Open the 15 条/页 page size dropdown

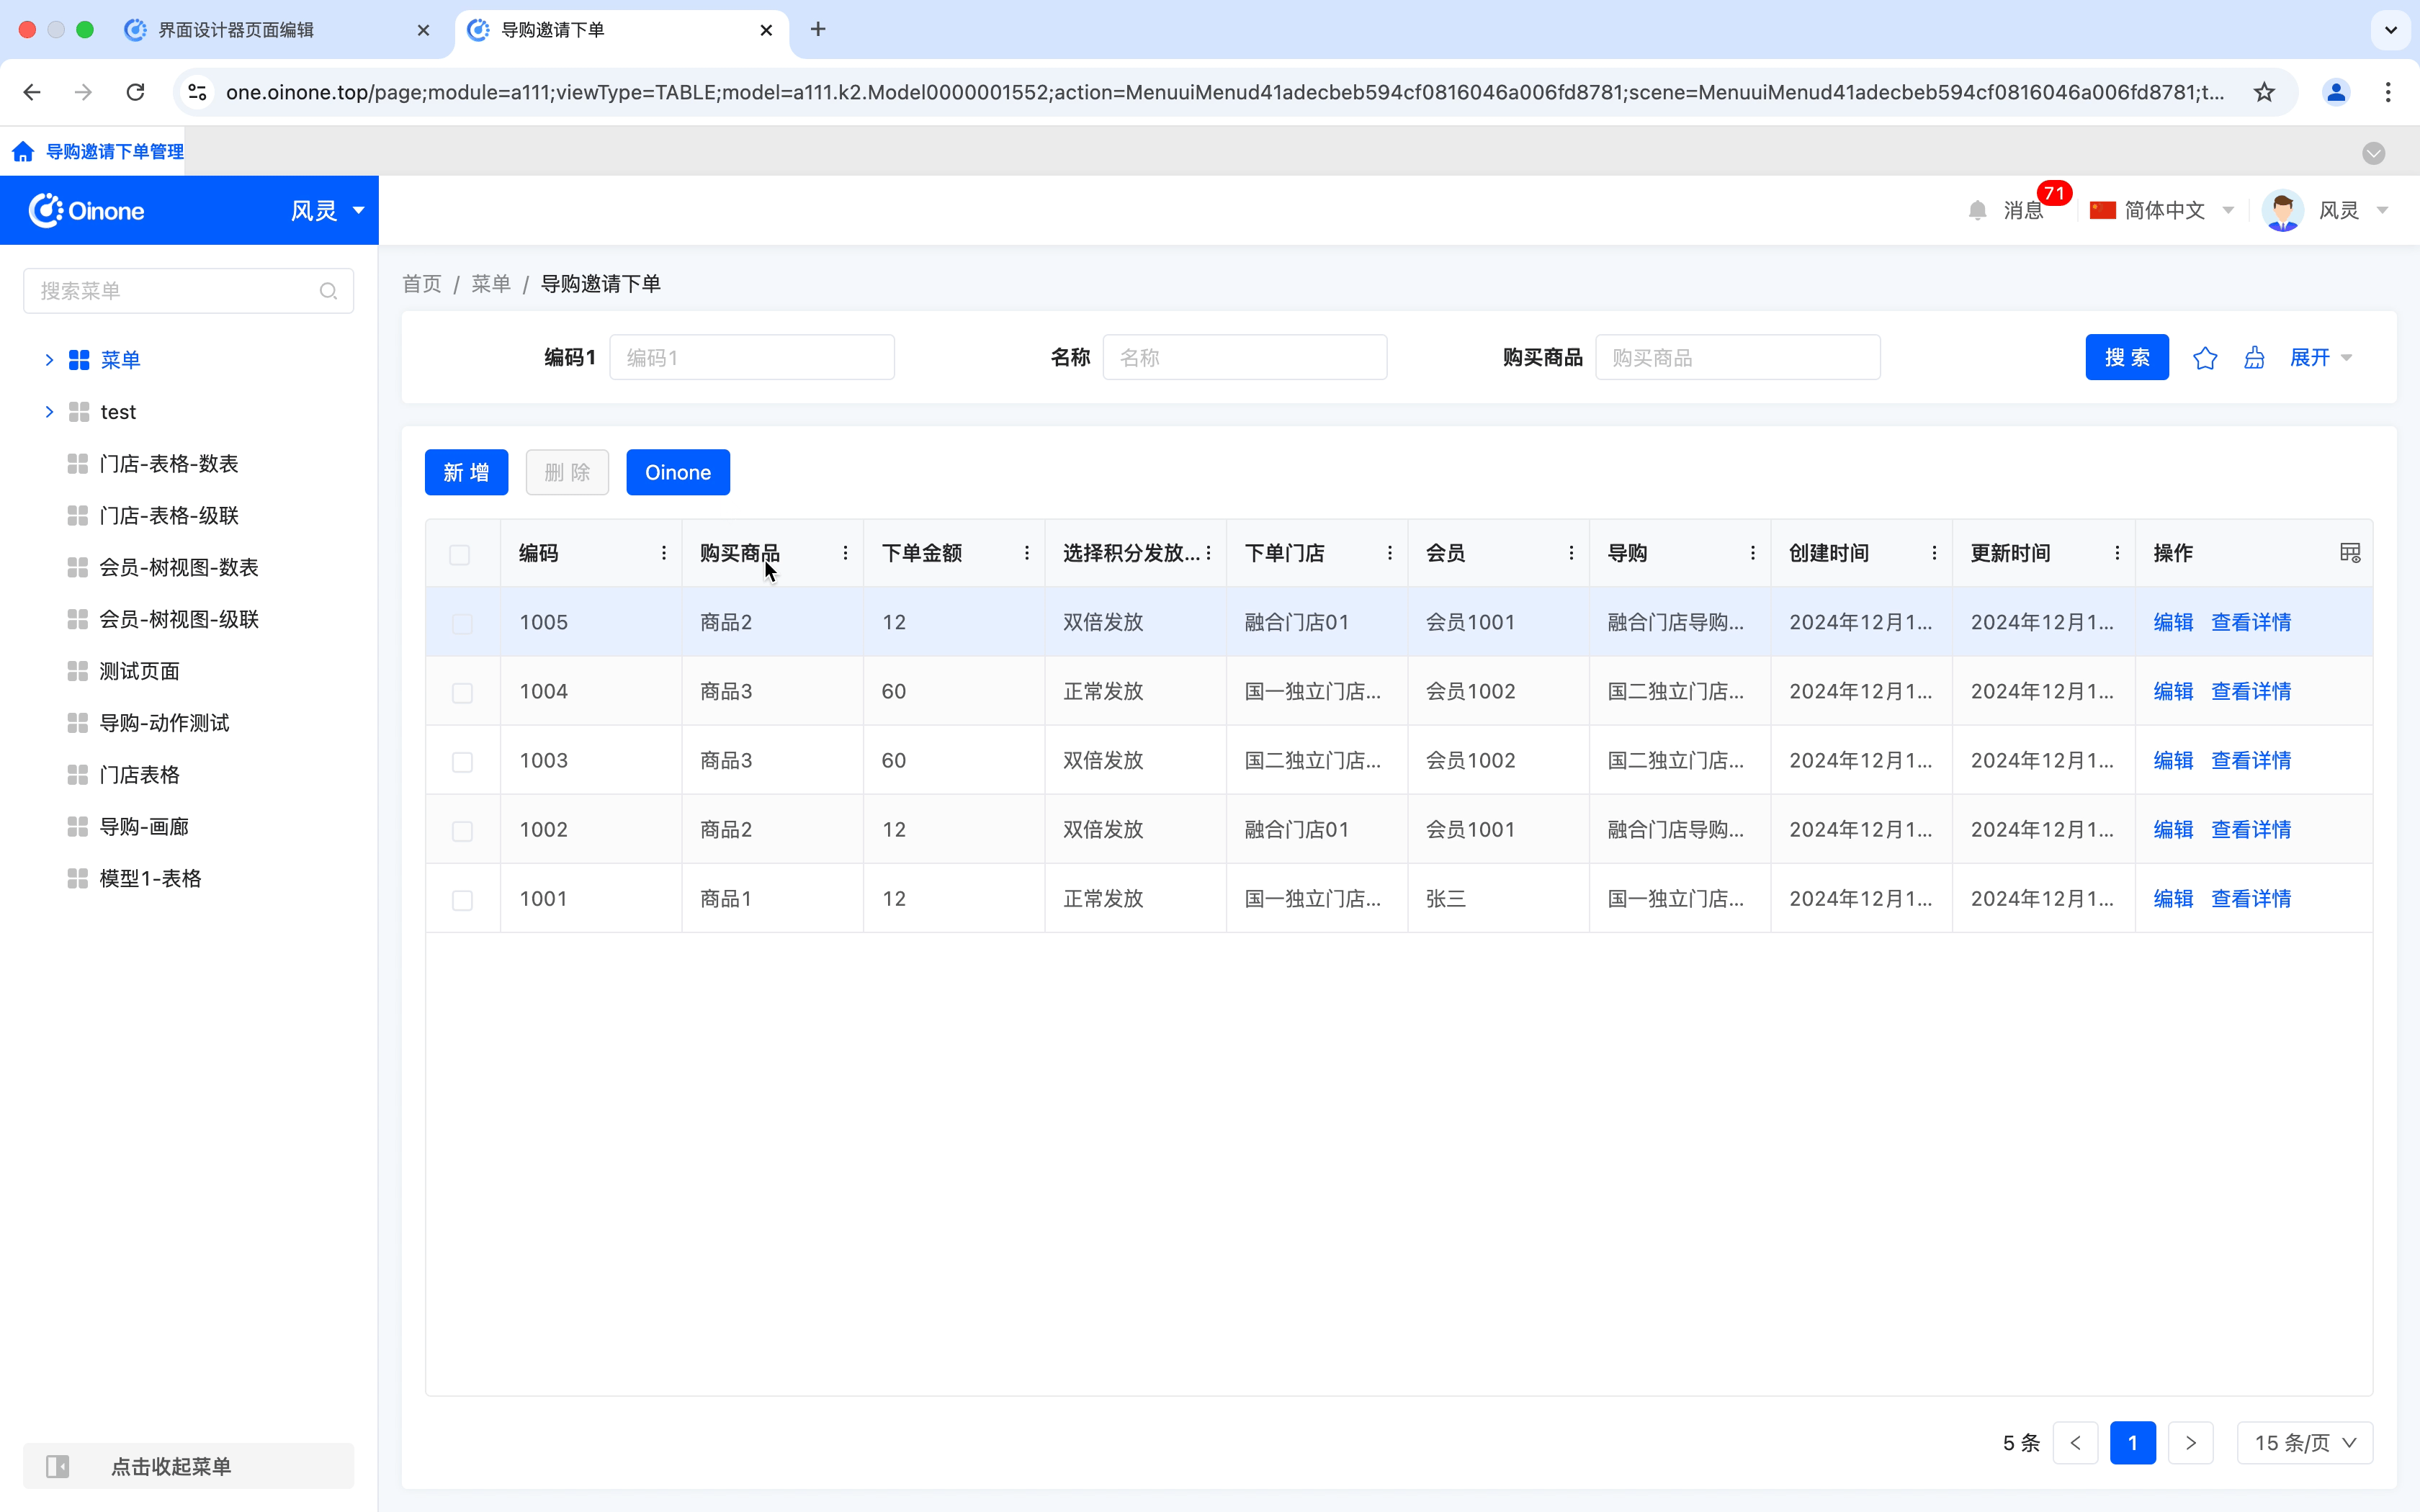pyautogui.click(x=2304, y=1442)
